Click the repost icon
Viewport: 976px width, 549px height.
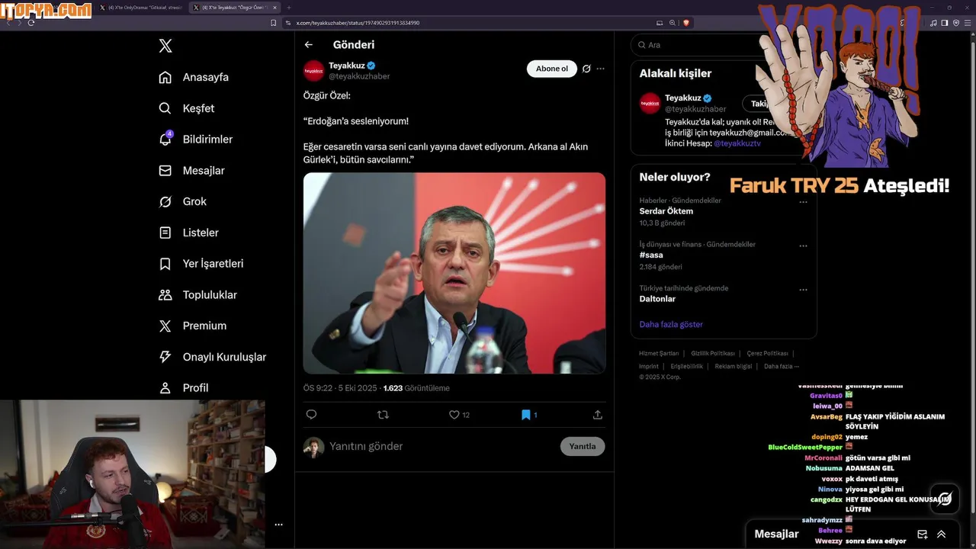pyautogui.click(x=384, y=415)
